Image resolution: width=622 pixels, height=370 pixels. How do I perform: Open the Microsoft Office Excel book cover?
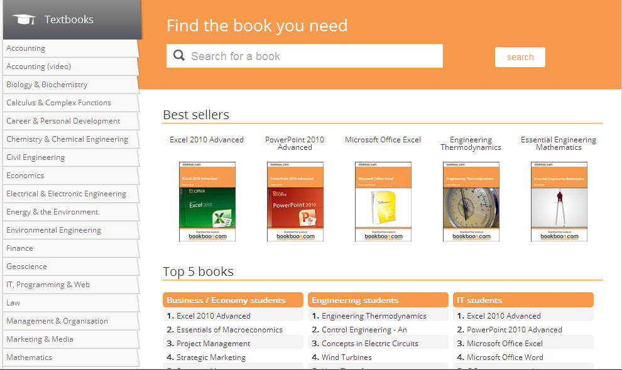383,201
